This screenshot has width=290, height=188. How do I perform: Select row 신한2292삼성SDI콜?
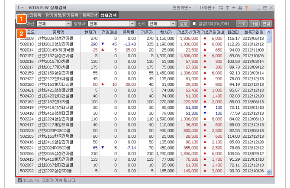(142, 171)
